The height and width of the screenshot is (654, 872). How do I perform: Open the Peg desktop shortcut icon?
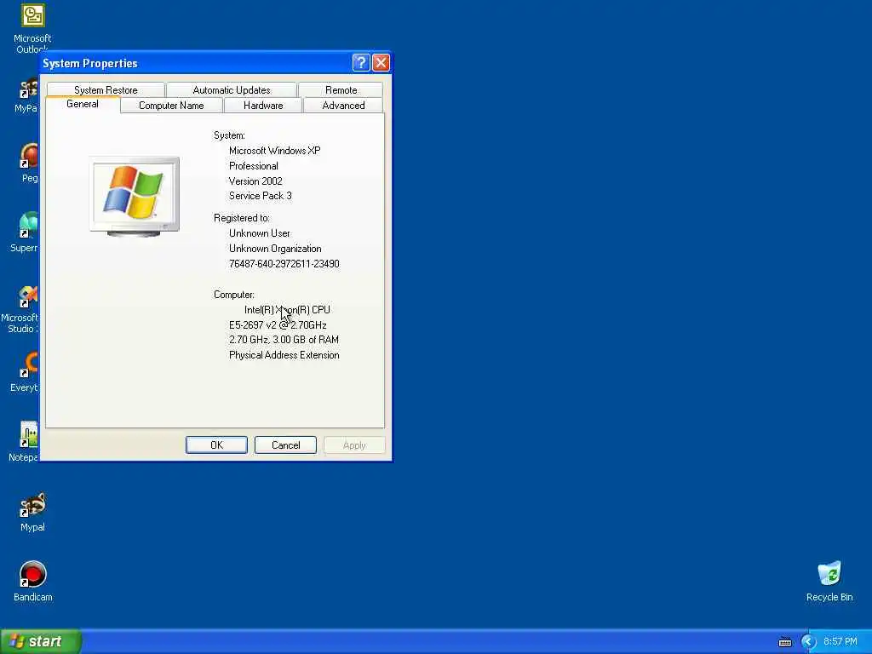tap(29, 156)
